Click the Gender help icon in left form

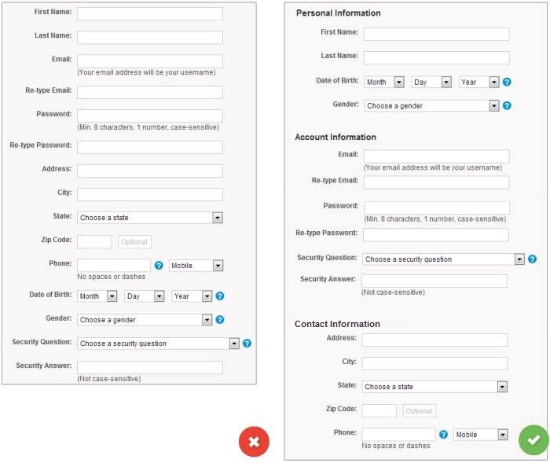pos(219,319)
